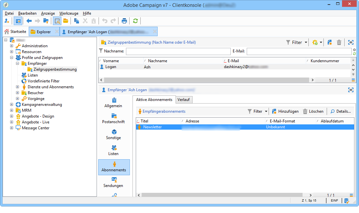Screen dimensions: 359x213
Task: Open the Filter dropdown of the Zielgruppenbestimmung list
Action: (296, 42)
